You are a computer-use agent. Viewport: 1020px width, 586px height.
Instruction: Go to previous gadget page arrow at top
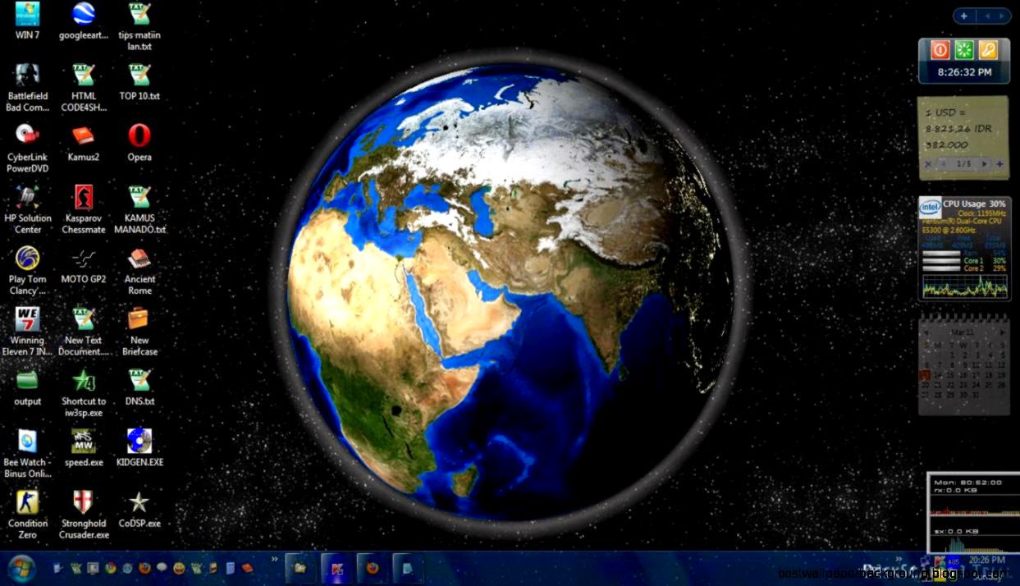[x=987, y=16]
